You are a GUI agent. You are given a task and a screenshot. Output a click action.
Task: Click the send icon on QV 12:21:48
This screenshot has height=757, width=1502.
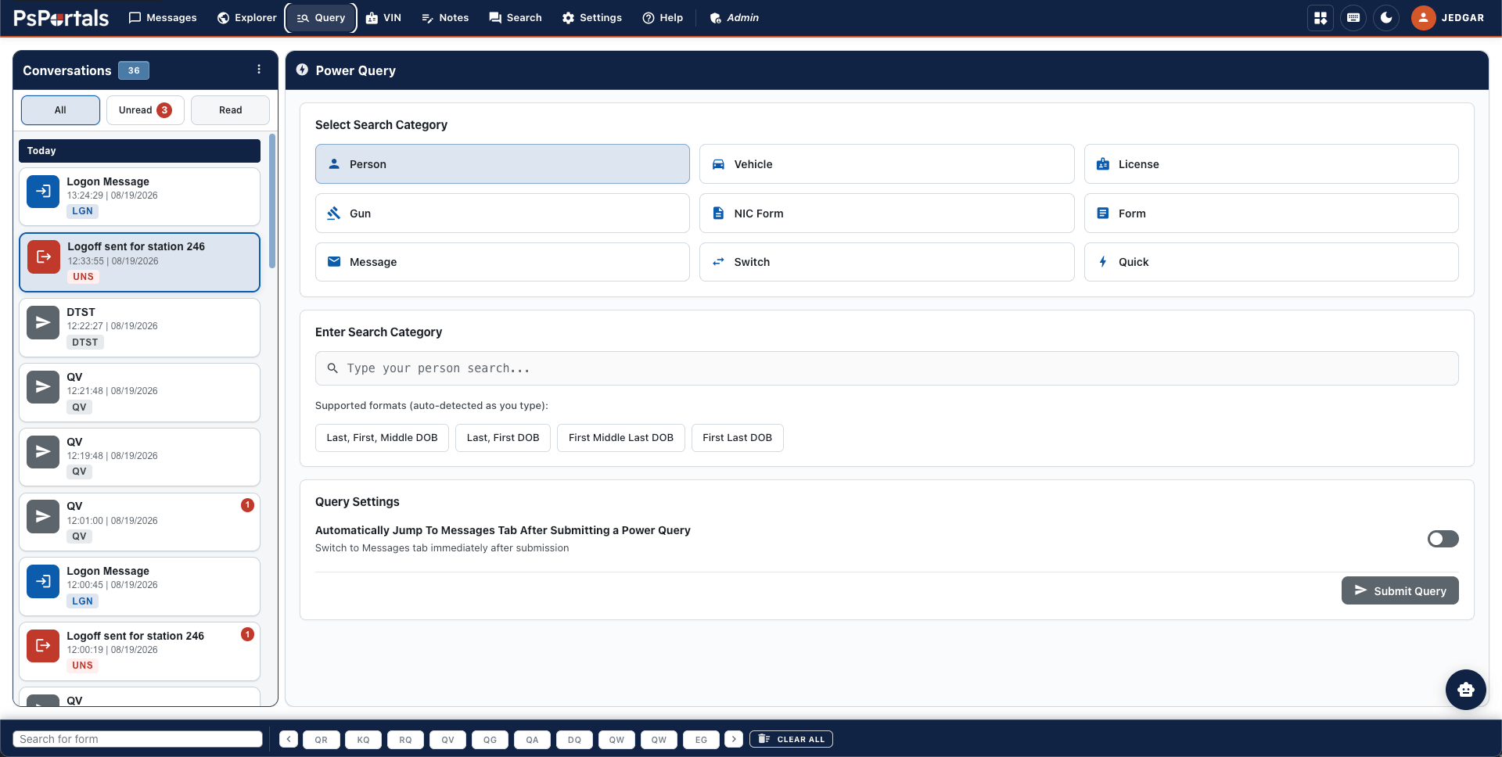point(43,387)
